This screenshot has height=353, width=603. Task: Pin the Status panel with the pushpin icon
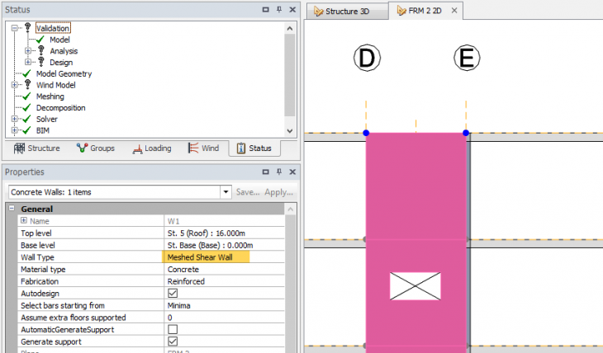click(279, 9)
